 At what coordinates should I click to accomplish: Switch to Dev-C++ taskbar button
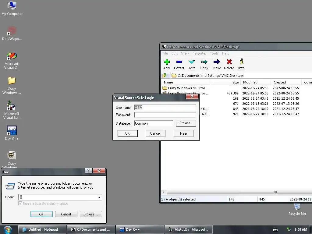[140, 229]
